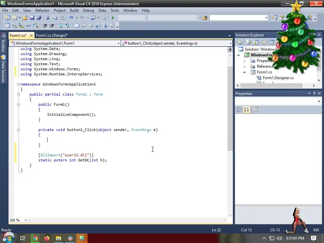Click the vertical scrollbar thumb of the code editor
324x243 pixels.
pos(230,109)
